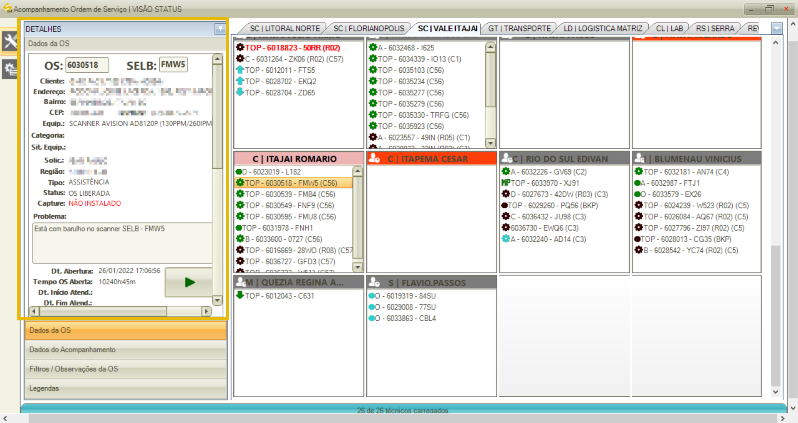Click the SELB field FMW5
The width and height of the screenshot is (798, 423).
coord(173,65)
